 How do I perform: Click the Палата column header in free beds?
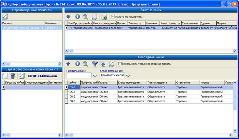pos(108,83)
